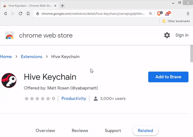
Task: Click the Hive Keychain extension logo
Action: (x=9, y=81)
